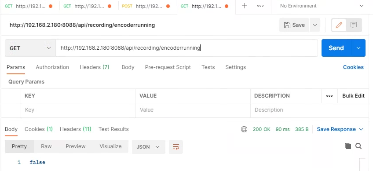Image resolution: width=373 pixels, height=171 pixels.
Task: Open query params column options ellipsis
Action: pos(329,96)
